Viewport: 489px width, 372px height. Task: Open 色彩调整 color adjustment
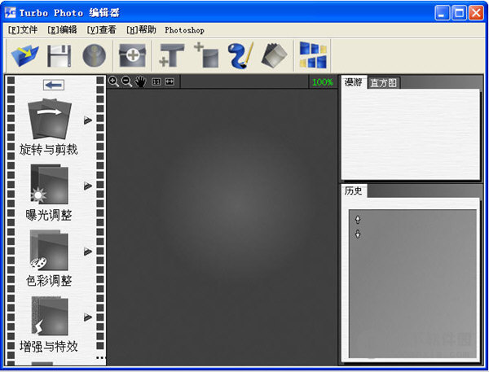pyautogui.click(x=49, y=259)
